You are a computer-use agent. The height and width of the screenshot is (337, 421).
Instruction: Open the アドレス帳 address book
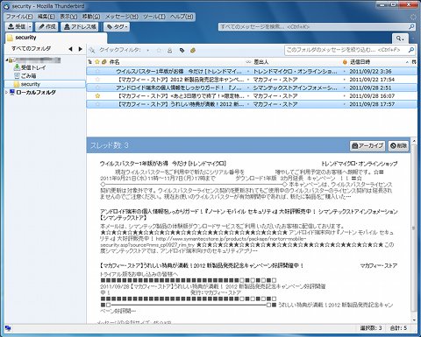(x=80, y=27)
